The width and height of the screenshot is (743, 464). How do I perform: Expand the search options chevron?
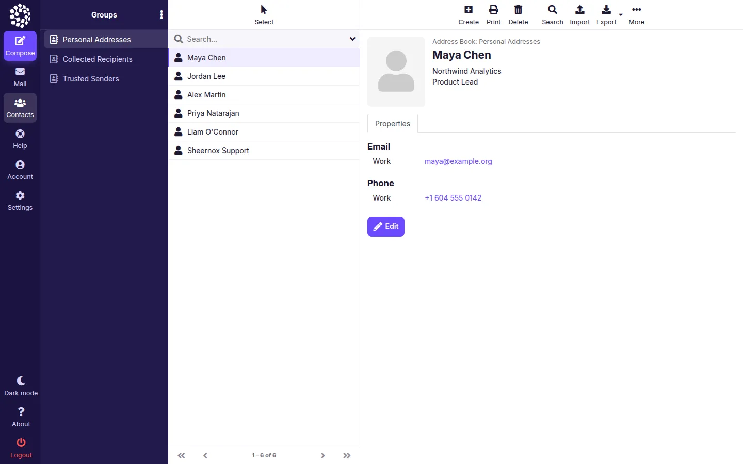click(x=352, y=39)
